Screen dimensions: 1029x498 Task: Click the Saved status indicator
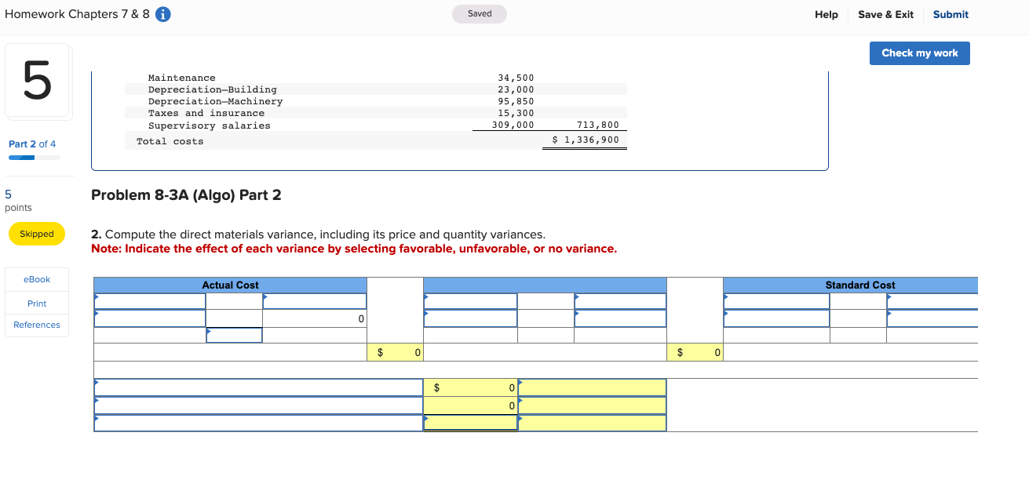[x=479, y=13]
